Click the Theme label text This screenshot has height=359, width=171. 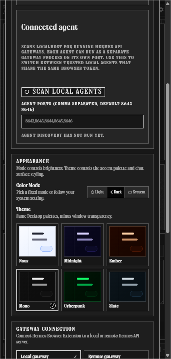click(x=23, y=209)
